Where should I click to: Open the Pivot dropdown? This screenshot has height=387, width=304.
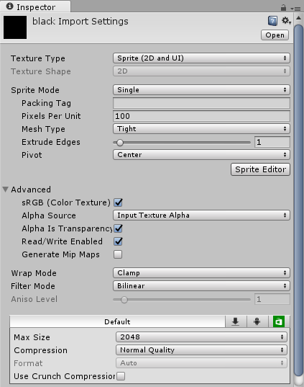201,155
